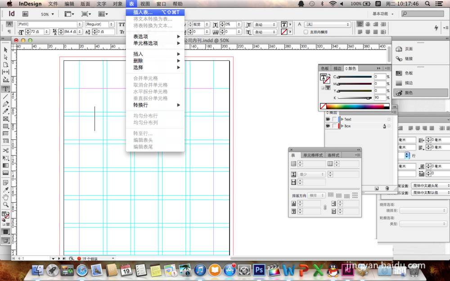Open the 基本功能 workspace dropdown
The image size is (450, 281).
point(383,14)
